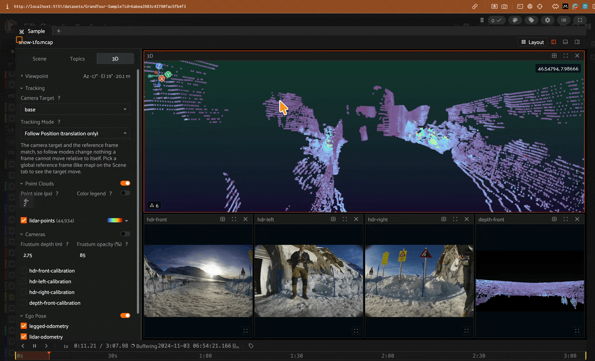The image size is (595, 361).
Task: Click the lidar-points color gradient swatch
Action: (x=115, y=220)
